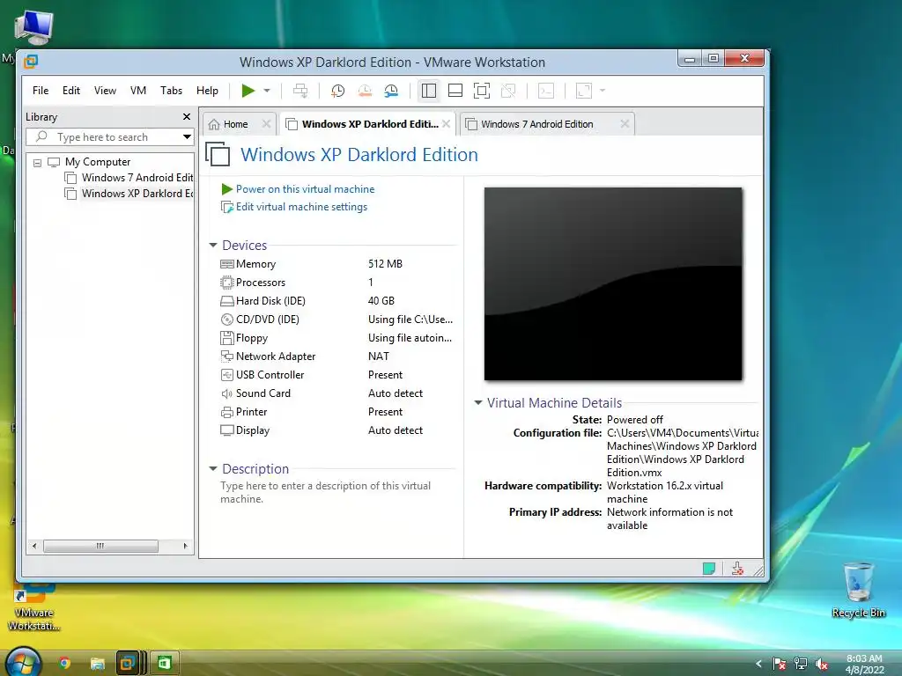Open Chrome from the taskbar

click(65, 664)
